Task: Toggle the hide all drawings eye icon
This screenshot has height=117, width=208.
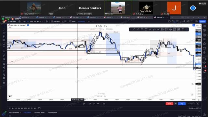Action: coord(4,75)
